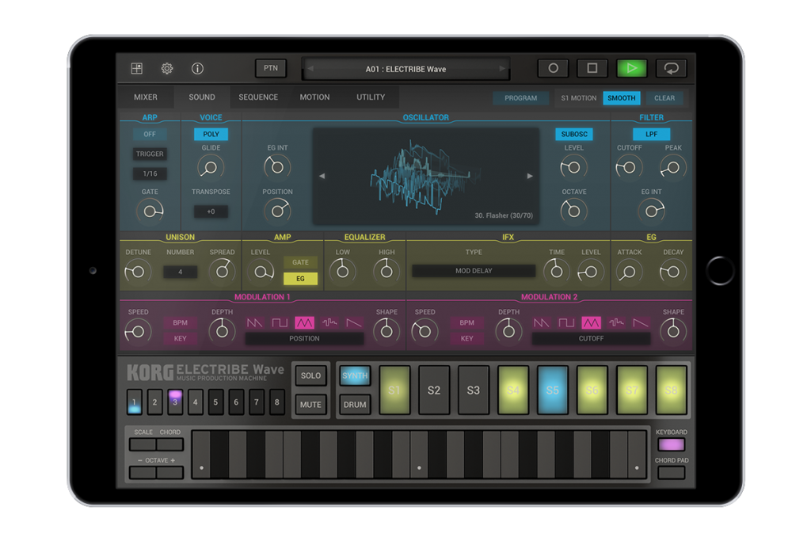
Task: Select random wave in Modulation 1
Action: (329, 322)
